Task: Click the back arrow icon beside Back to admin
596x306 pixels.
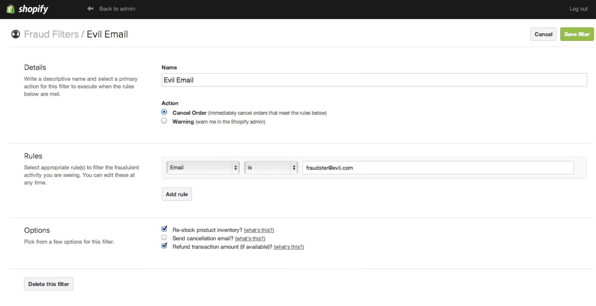Action: click(x=90, y=9)
